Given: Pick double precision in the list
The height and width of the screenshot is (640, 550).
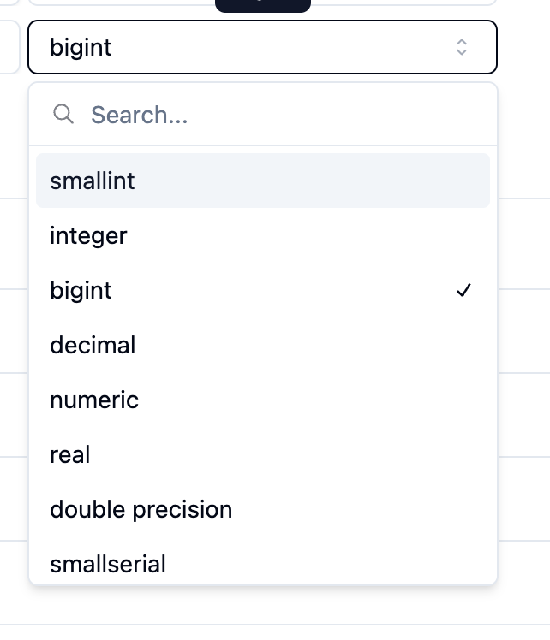Looking at the screenshot, I should point(141,510).
